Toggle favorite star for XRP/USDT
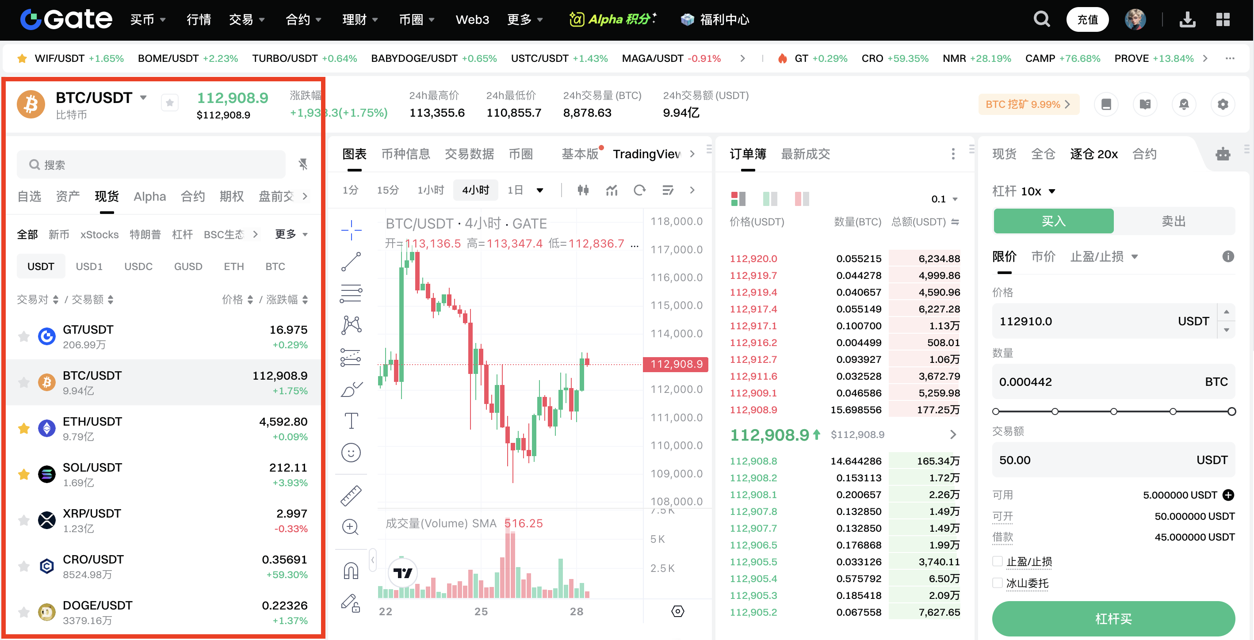This screenshot has width=1254, height=640. (x=23, y=520)
